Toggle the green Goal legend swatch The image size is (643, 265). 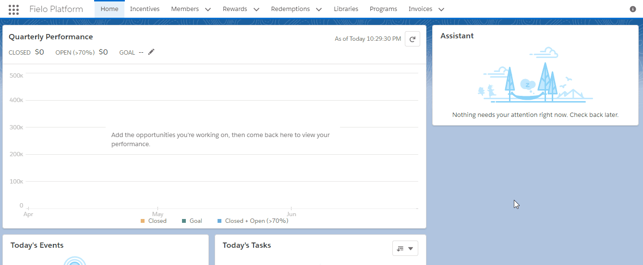click(x=184, y=221)
